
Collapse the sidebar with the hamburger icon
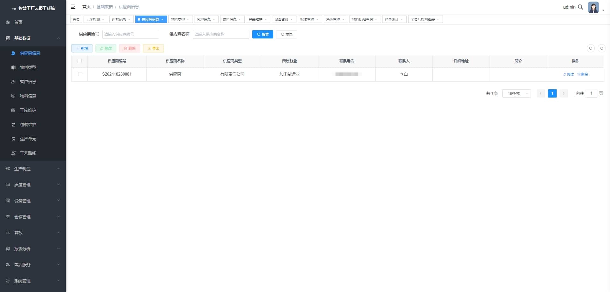click(x=73, y=7)
